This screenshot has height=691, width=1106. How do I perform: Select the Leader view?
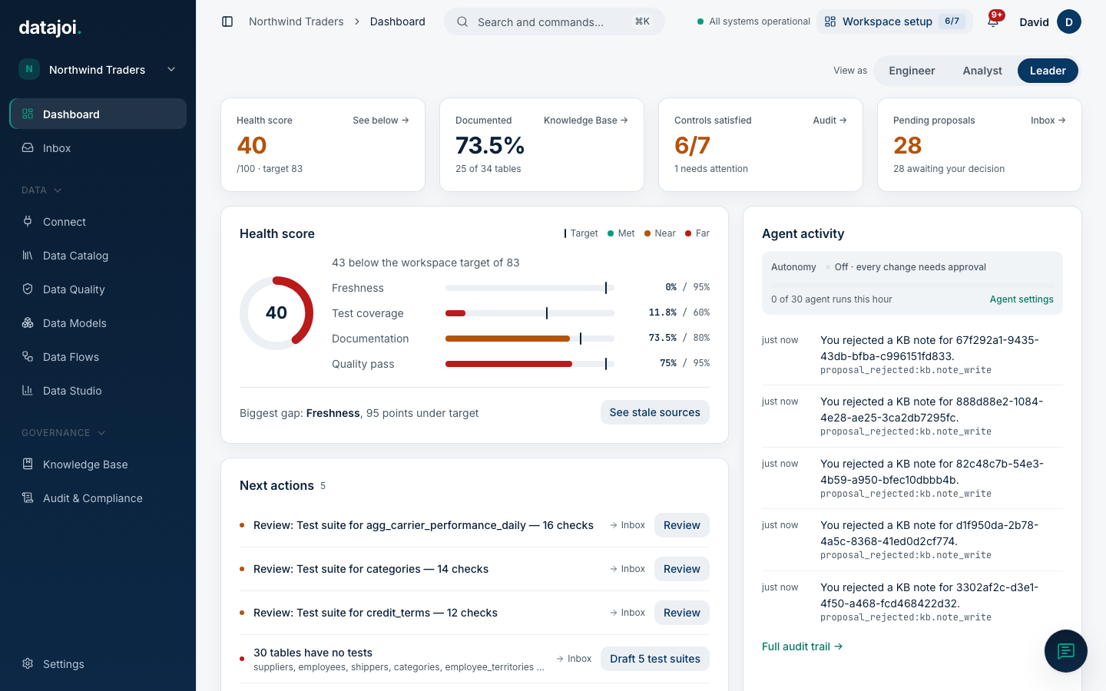[x=1048, y=71]
